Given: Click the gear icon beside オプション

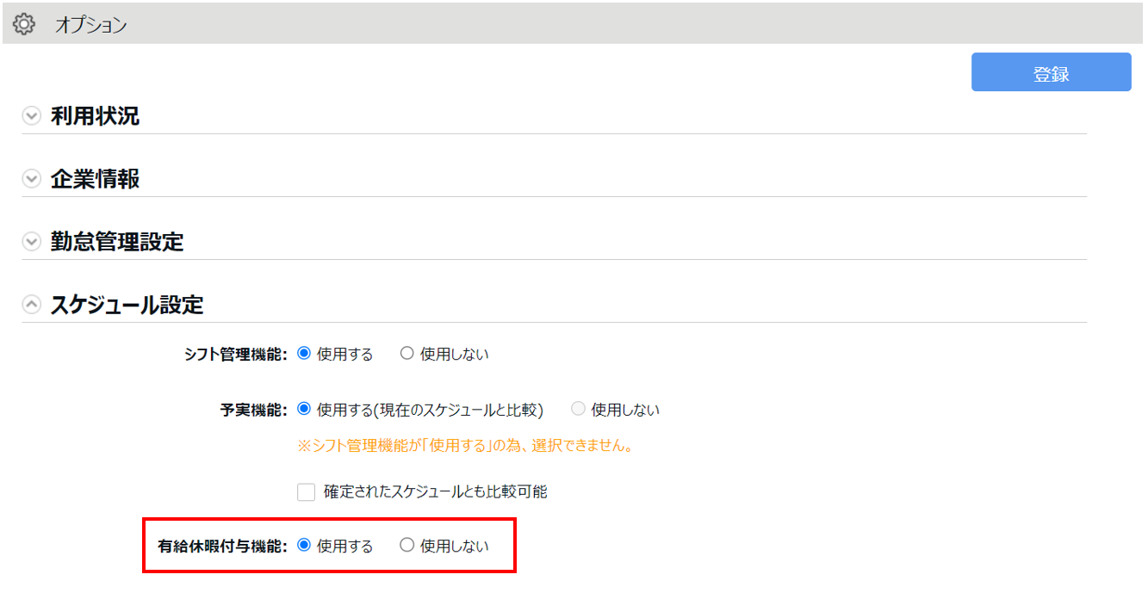Looking at the screenshot, I should [24, 24].
